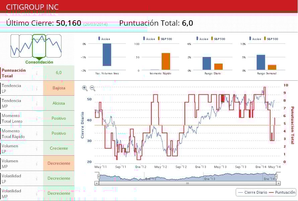Click the navigator scrollbar left arrow
The width and height of the screenshot is (298, 201).
pos(97,183)
